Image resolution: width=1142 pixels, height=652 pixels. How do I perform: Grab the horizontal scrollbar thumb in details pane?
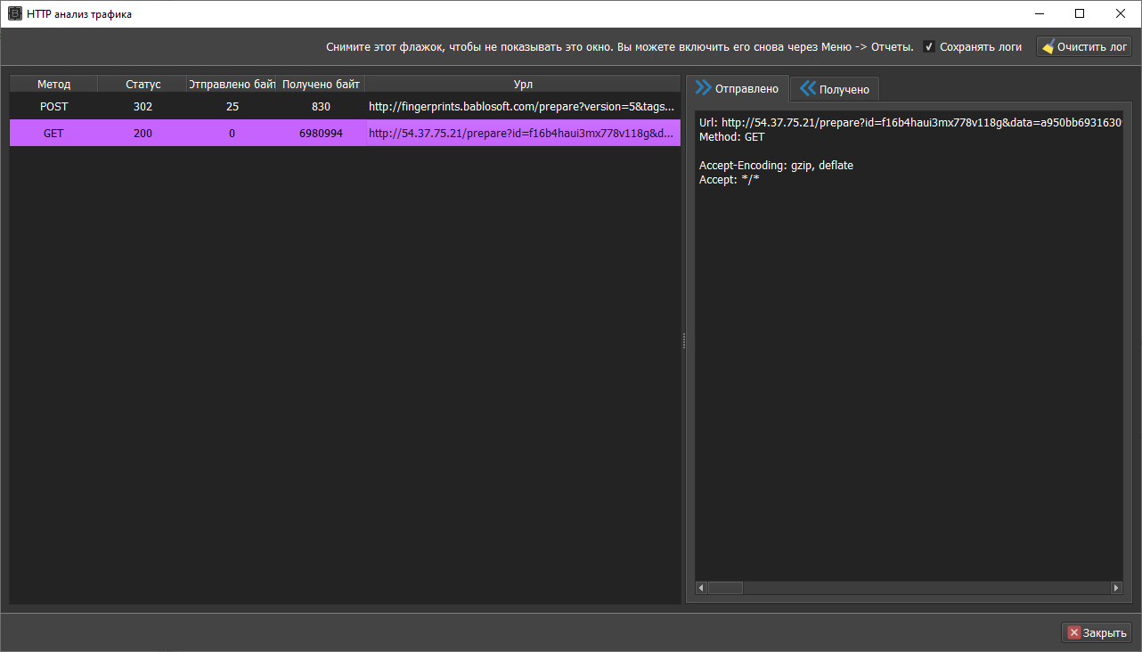tap(725, 588)
